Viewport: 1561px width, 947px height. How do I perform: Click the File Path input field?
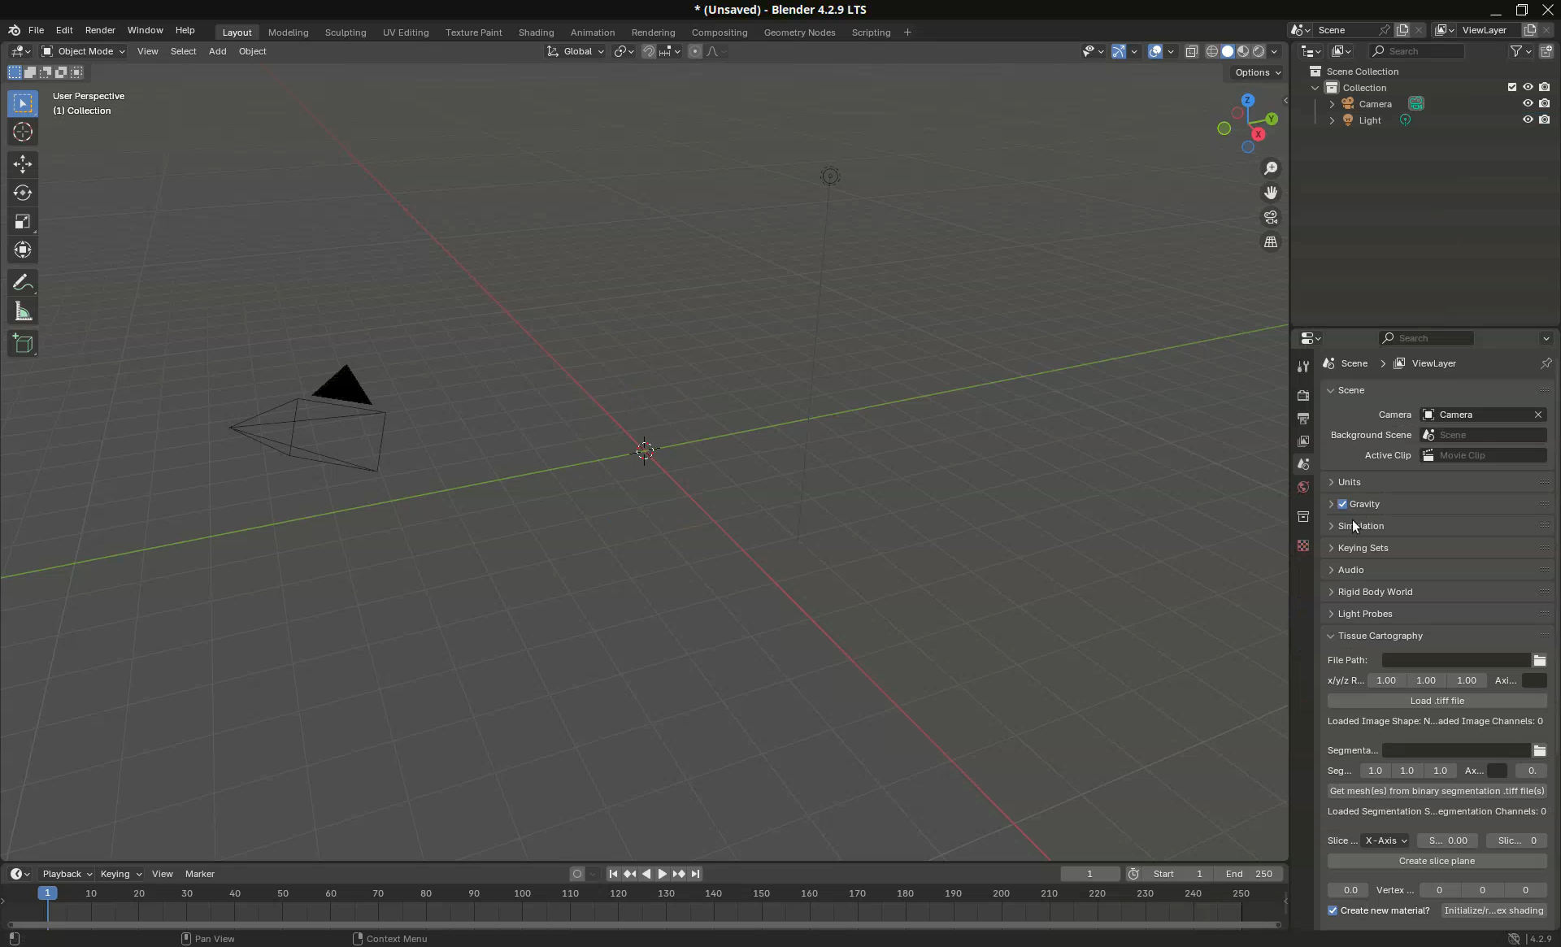point(1455,660)
